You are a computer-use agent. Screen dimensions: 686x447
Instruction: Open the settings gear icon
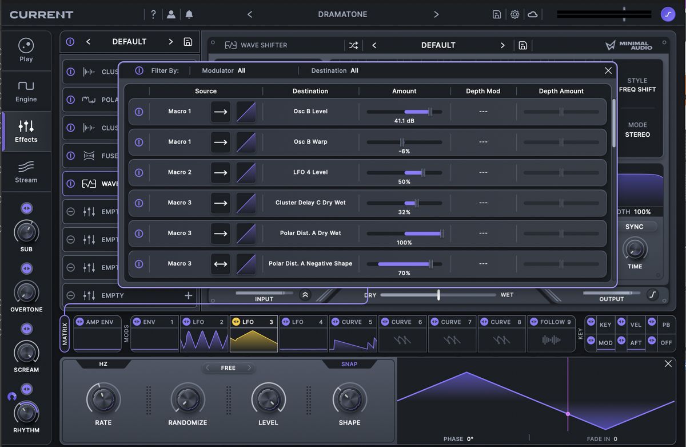(x=514, y=14)
